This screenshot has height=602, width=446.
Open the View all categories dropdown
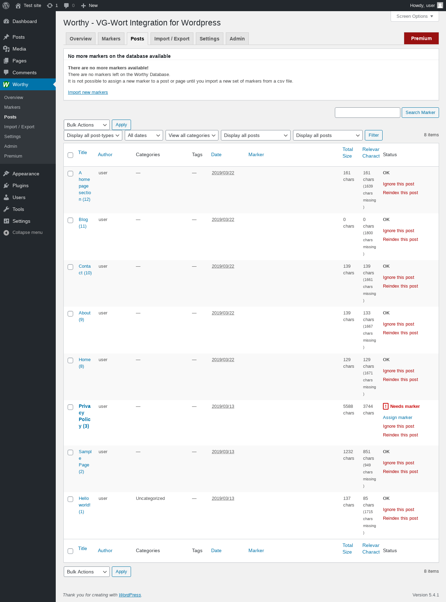192,135
